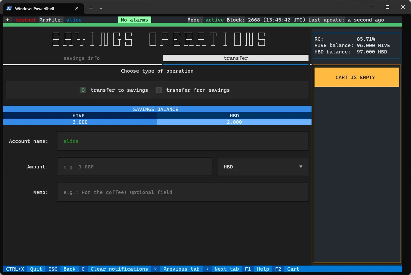The width and height of the screenshot is (411, 275).
Task: Open the HBD currency dropdown
Action: pyautogui.click(x=263, y=167)
